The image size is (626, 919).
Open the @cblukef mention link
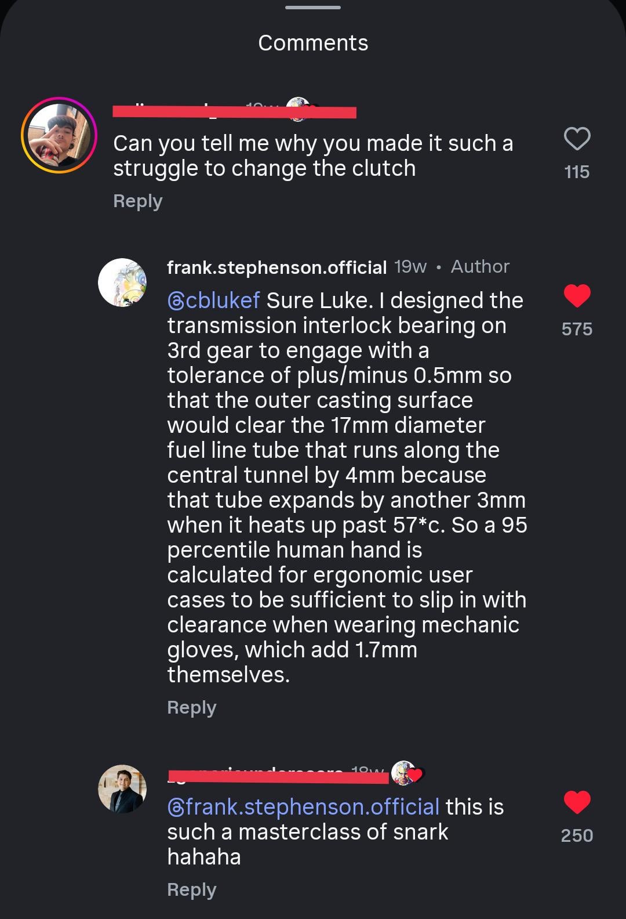213,301
